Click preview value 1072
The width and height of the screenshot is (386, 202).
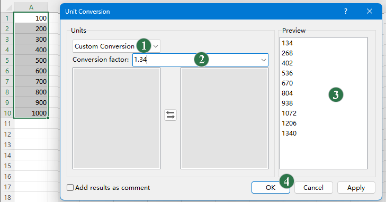289,113
